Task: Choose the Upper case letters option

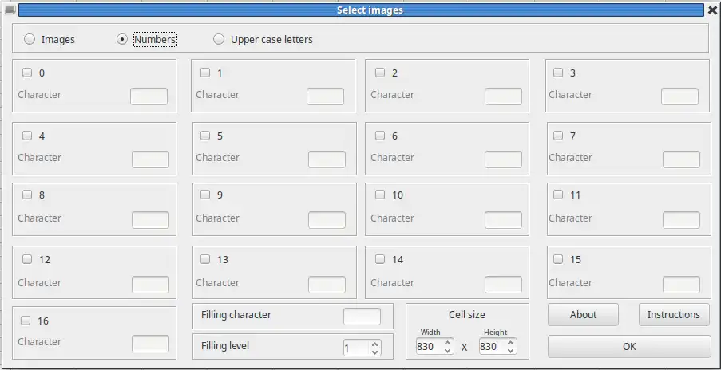Action: pos(219,39)
